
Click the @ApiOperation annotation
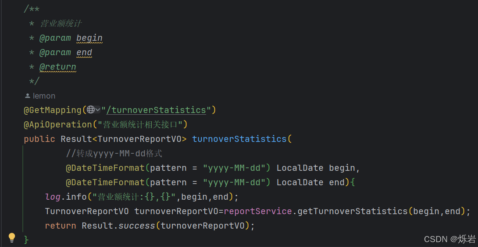point(58,124)
